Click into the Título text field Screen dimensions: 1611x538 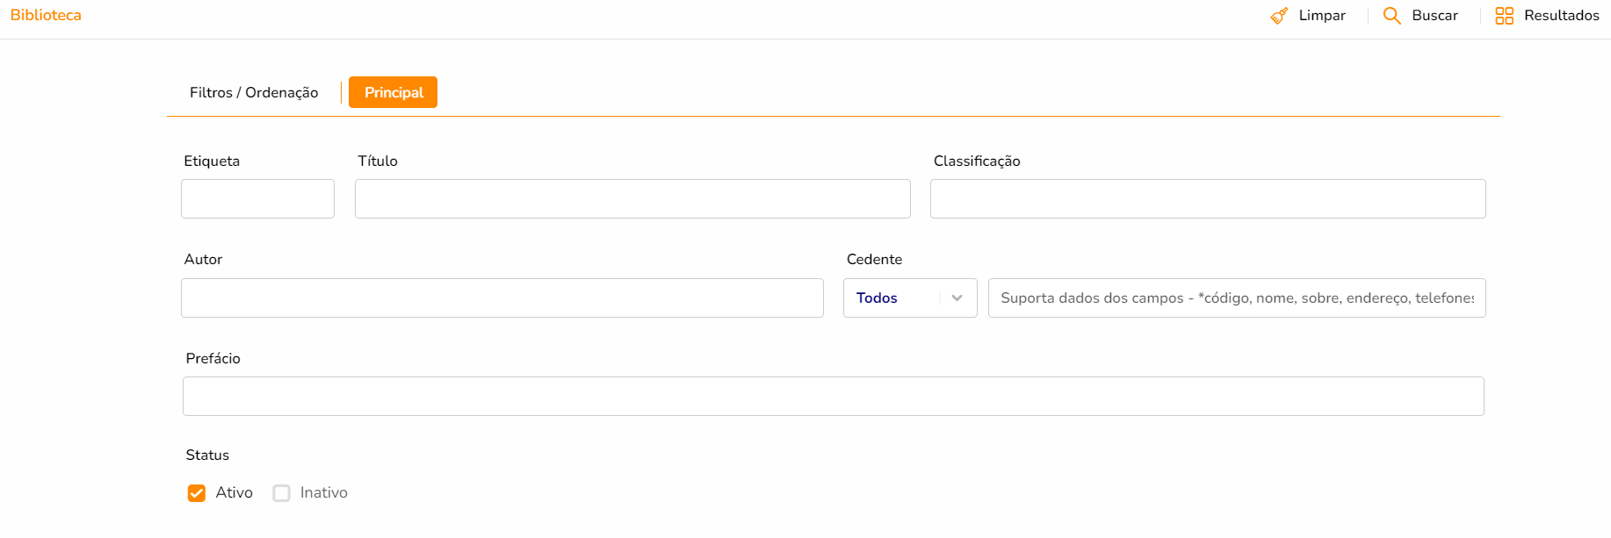point(632,199)
